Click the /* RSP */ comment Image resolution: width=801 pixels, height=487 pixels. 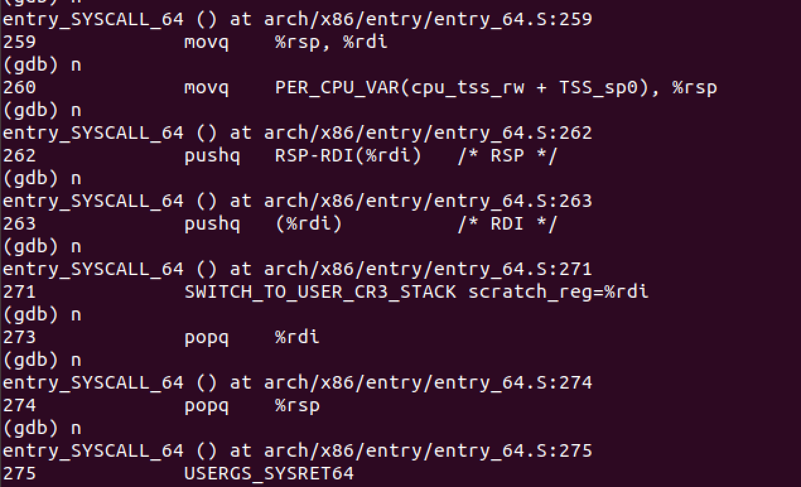(507, 156)
